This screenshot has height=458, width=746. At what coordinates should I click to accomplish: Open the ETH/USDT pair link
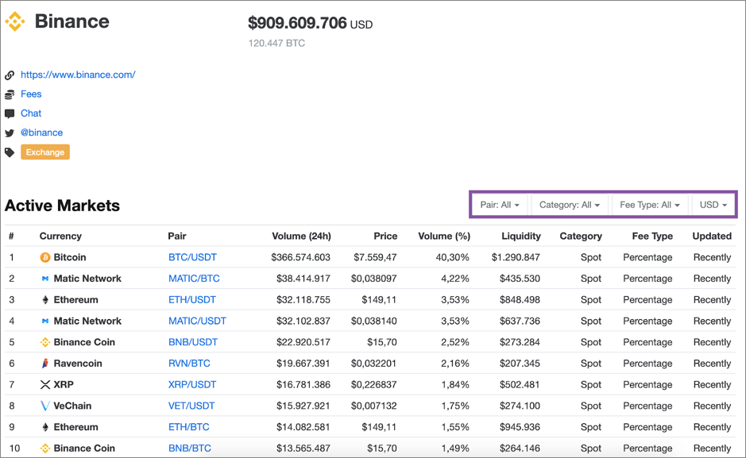coord(192,300)
